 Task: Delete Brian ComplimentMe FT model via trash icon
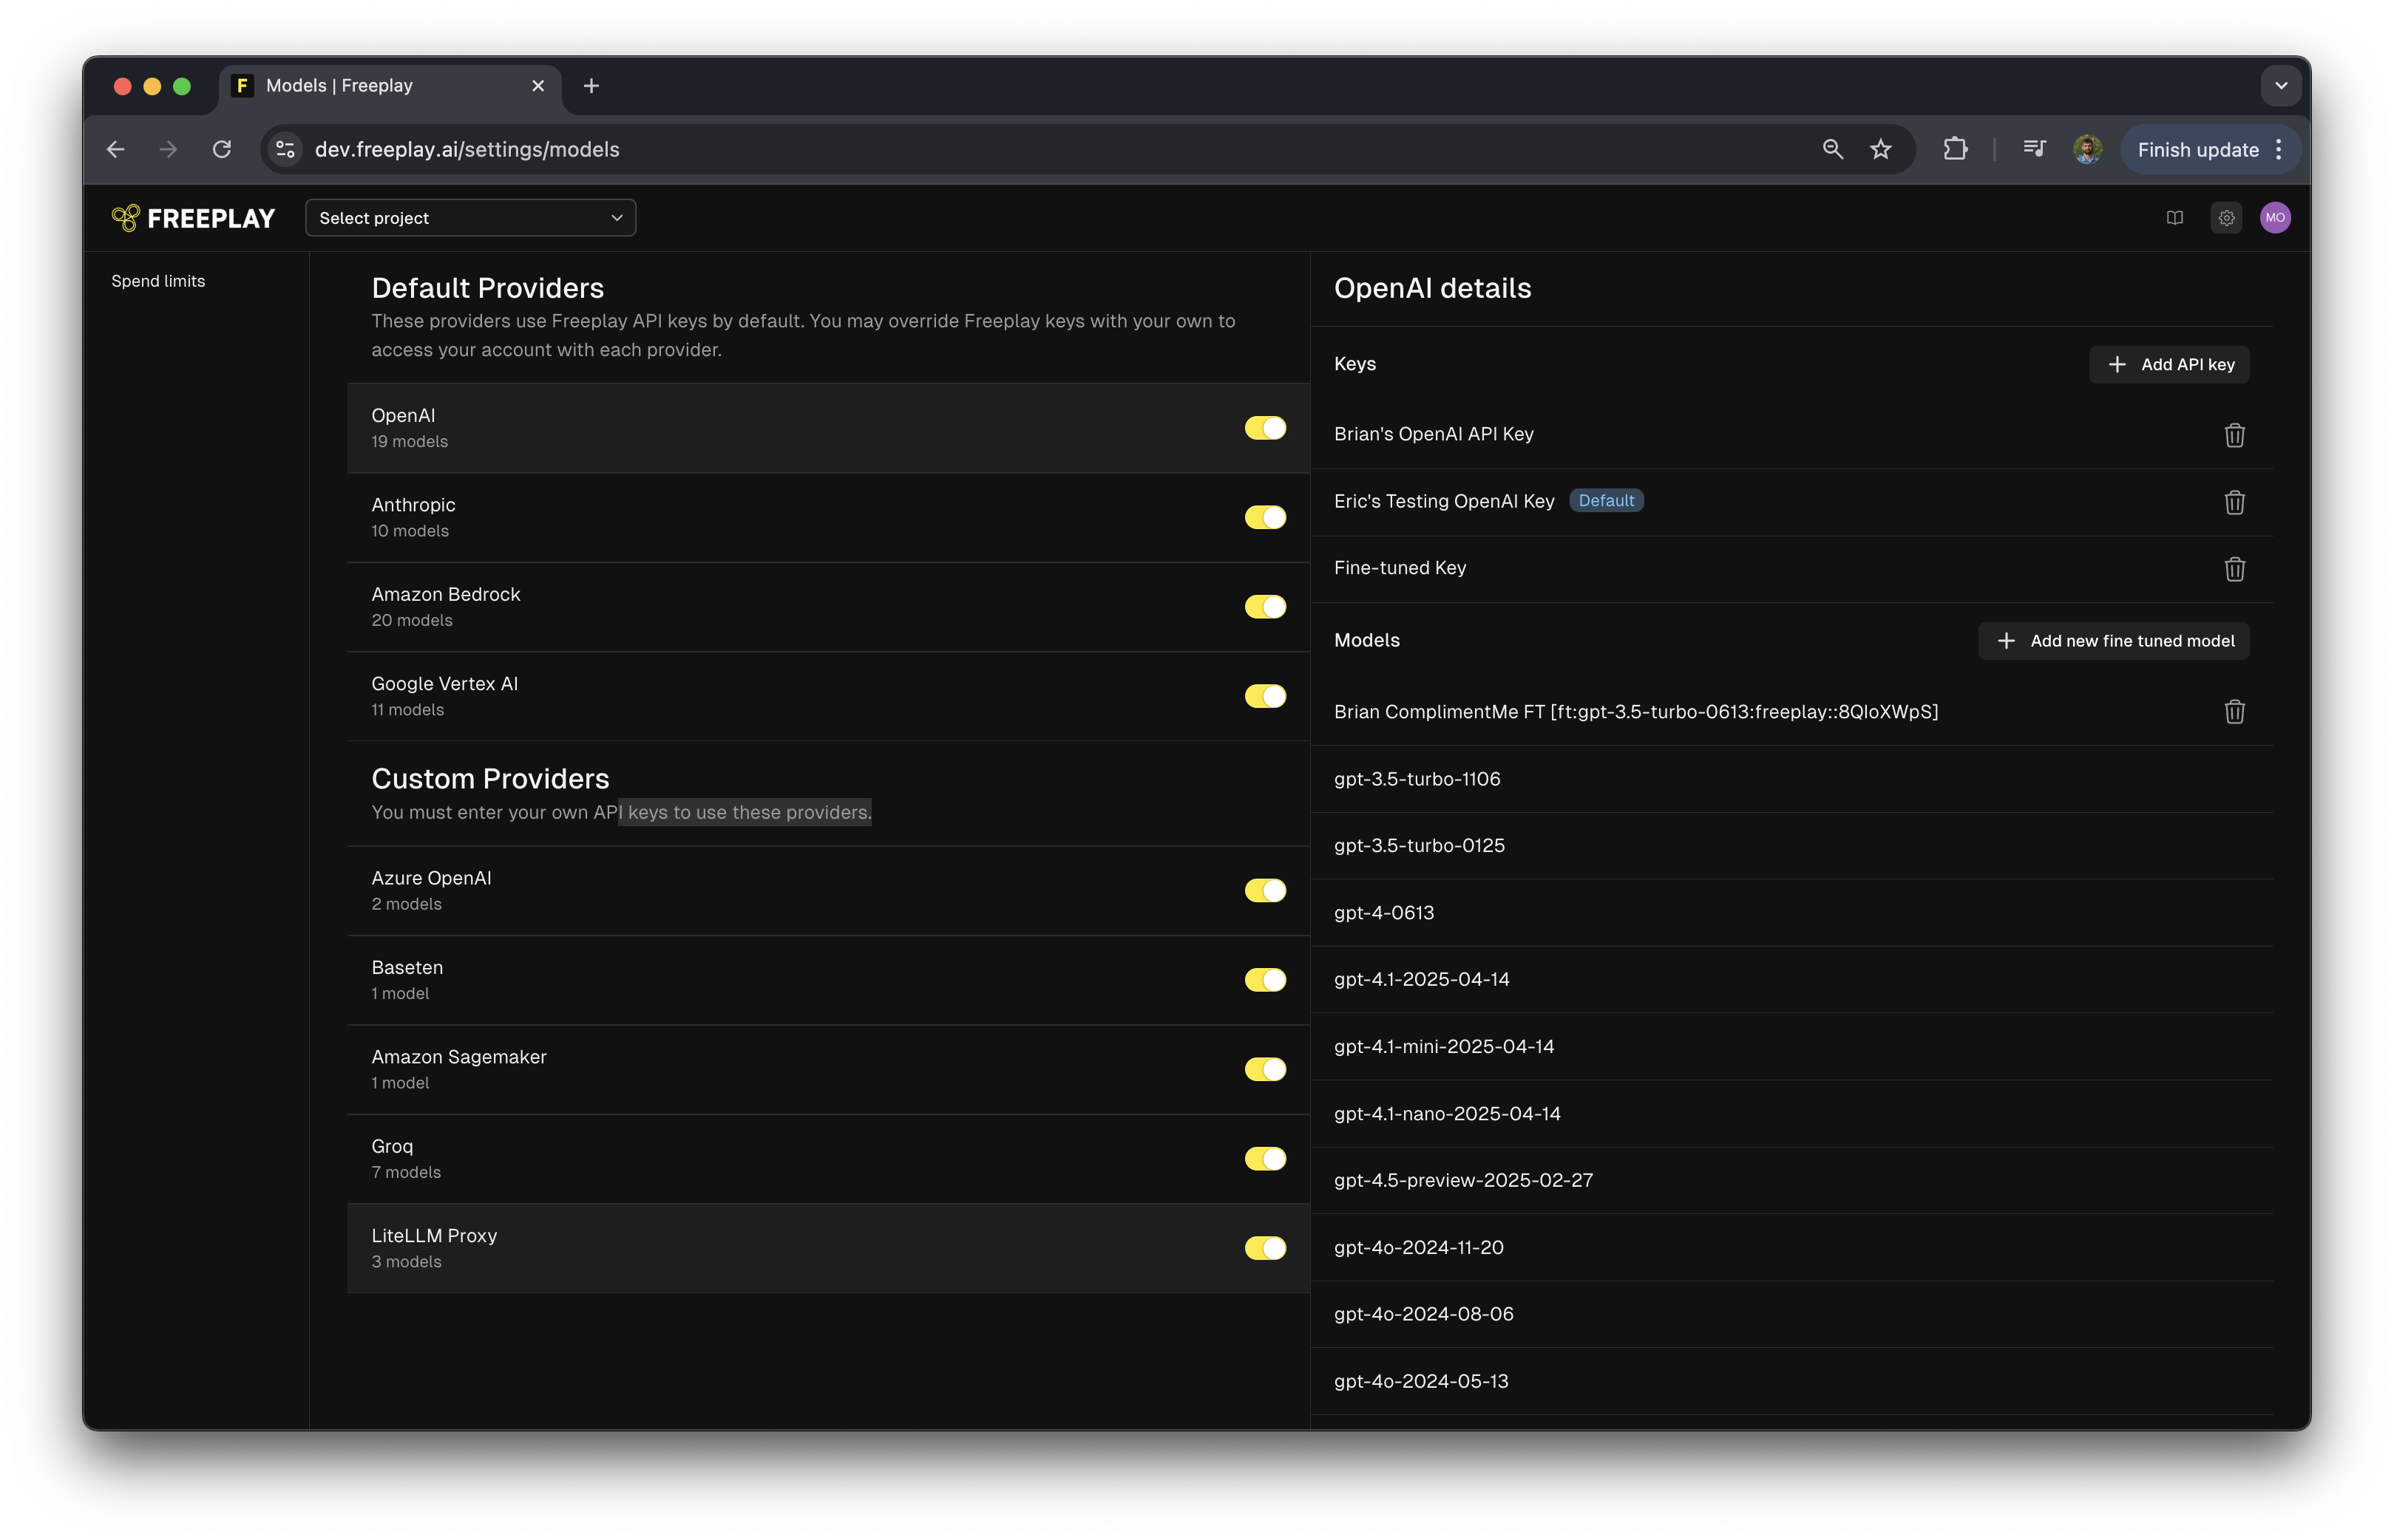point(2234,712)
